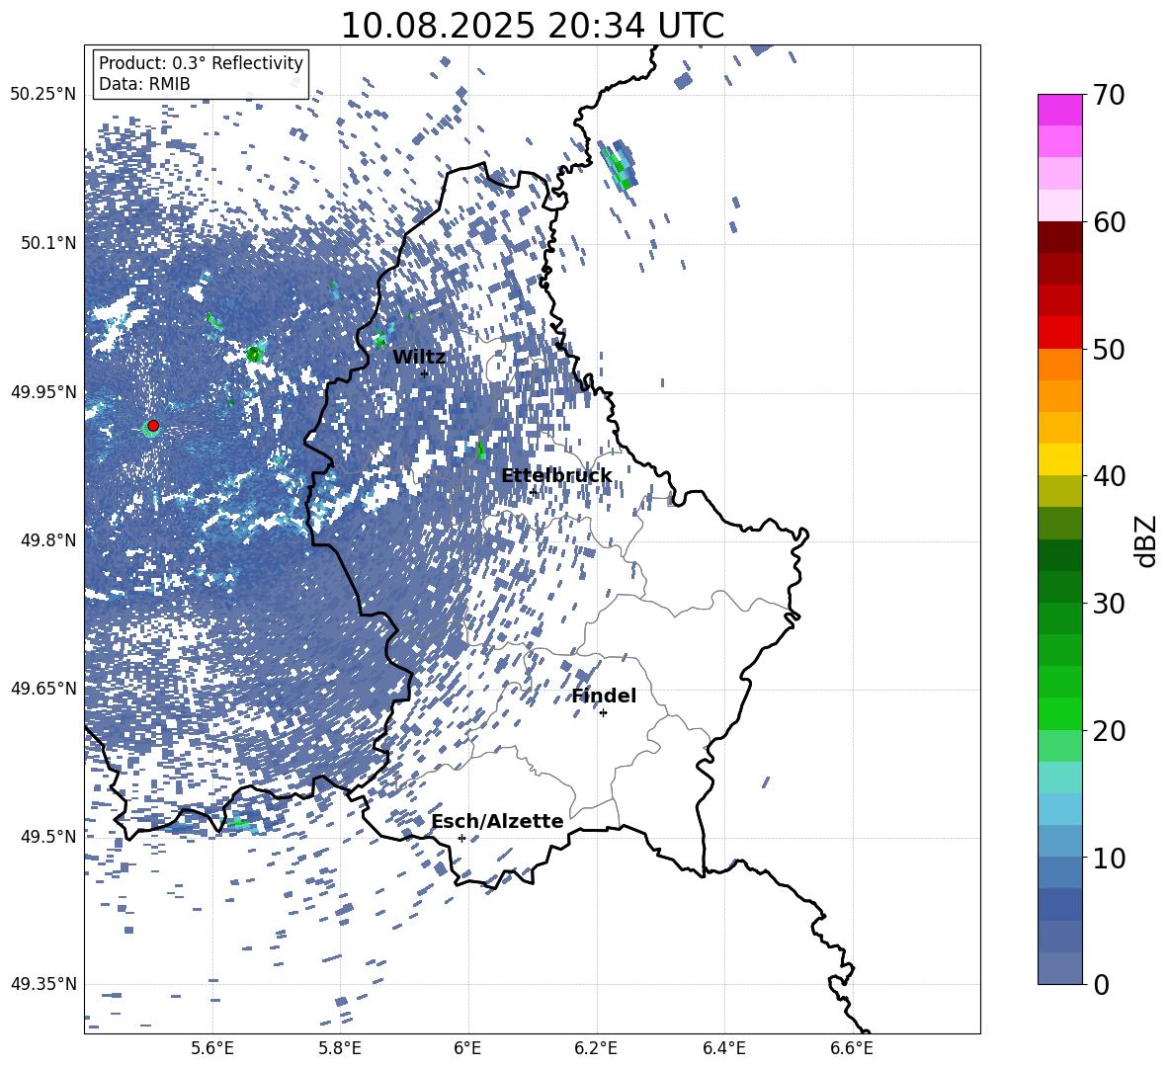
Task: Click the 49.5°N latitude label
Action: point(48,837)
